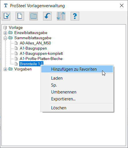Click the document icon beside A1-Baugruppen
Image resolution: width=128 pixels, height=148 pixels.
16,48
